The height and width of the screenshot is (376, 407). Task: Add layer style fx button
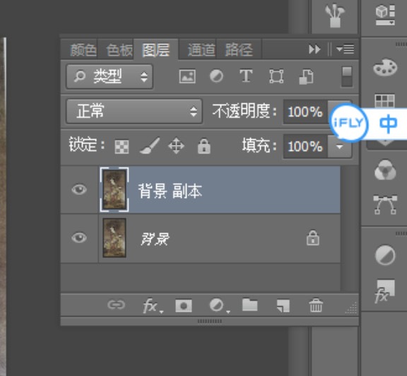153,306
